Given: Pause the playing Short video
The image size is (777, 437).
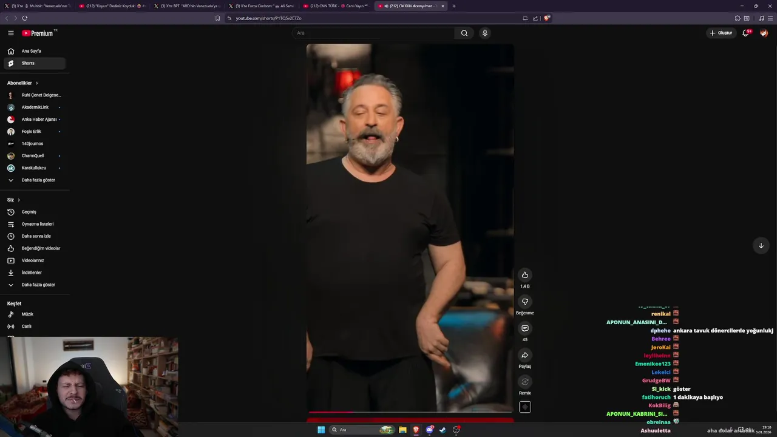Looking at the screenshot, I should pos(410,228).
